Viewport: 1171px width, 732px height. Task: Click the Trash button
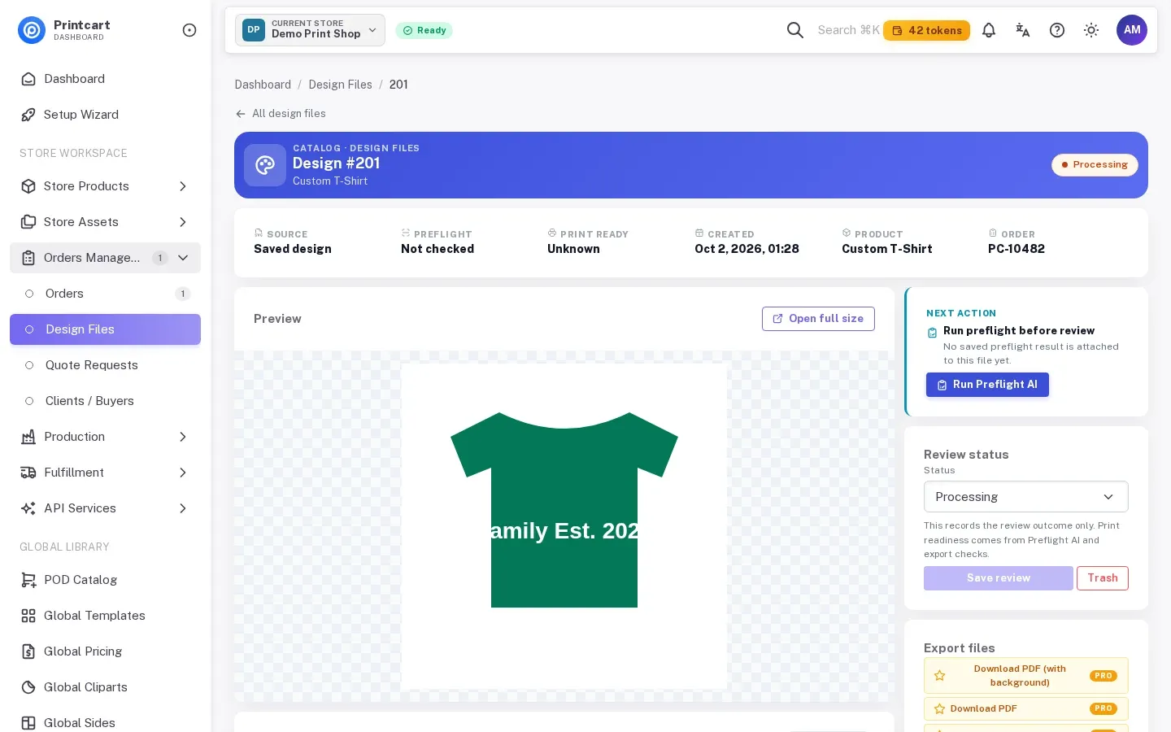pyautogui.click(x=1103, y=578)
